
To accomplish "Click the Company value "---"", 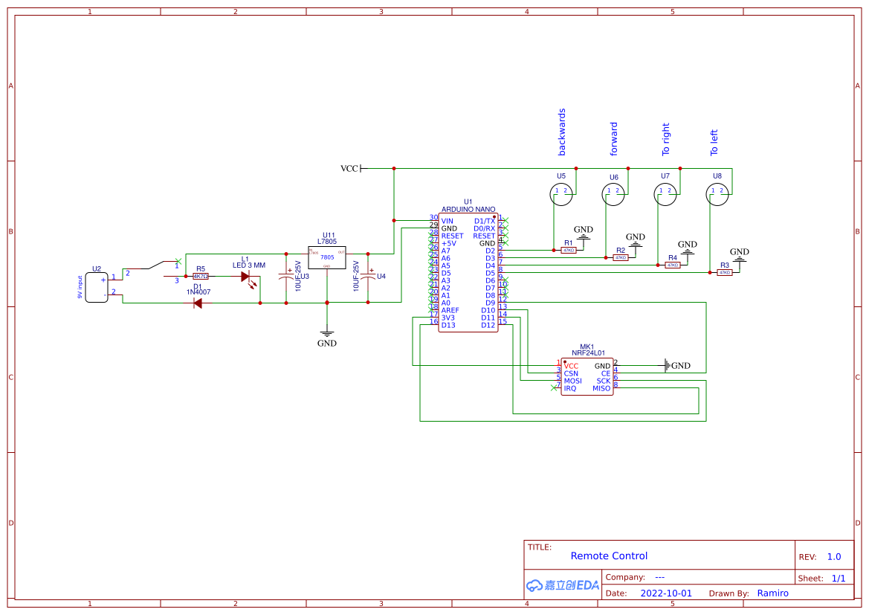I will click(x=659, y=577).
